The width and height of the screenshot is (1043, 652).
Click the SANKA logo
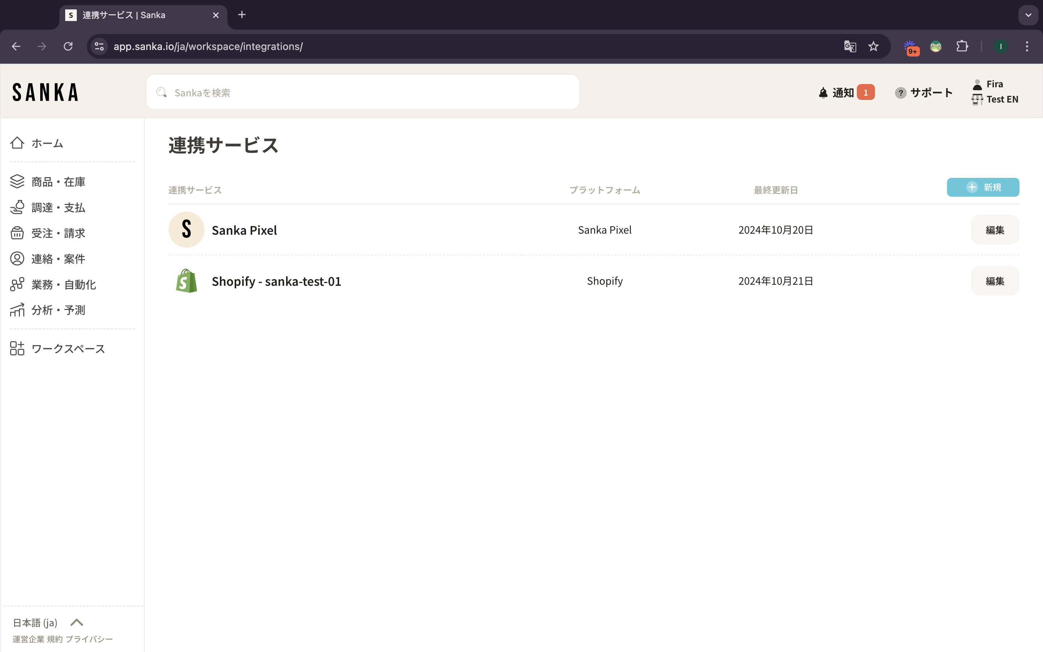45,92
